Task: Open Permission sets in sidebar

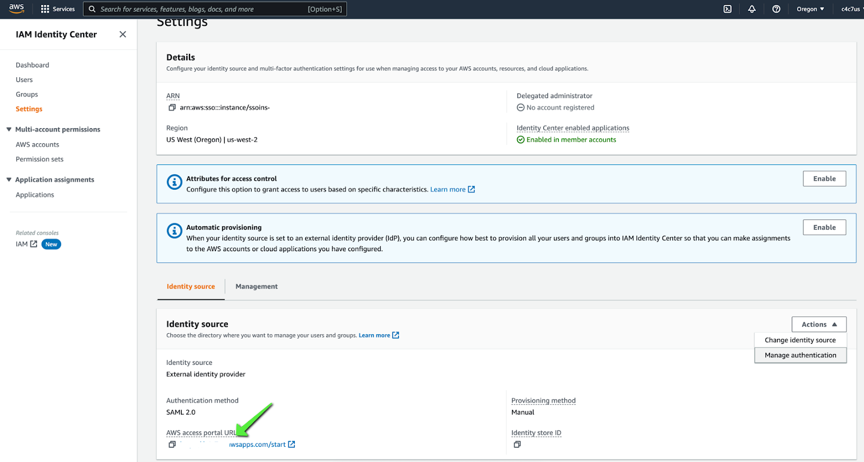Action: (x=39, y=159)
